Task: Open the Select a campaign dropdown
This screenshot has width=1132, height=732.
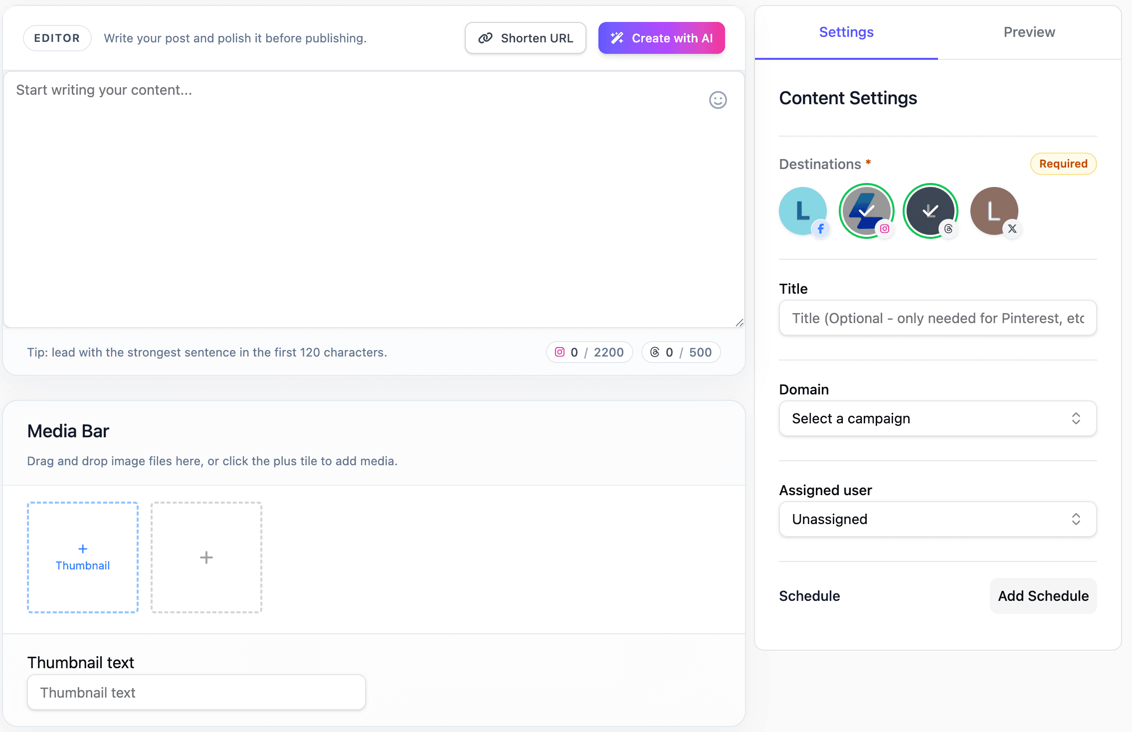Action: click(937, 418)
